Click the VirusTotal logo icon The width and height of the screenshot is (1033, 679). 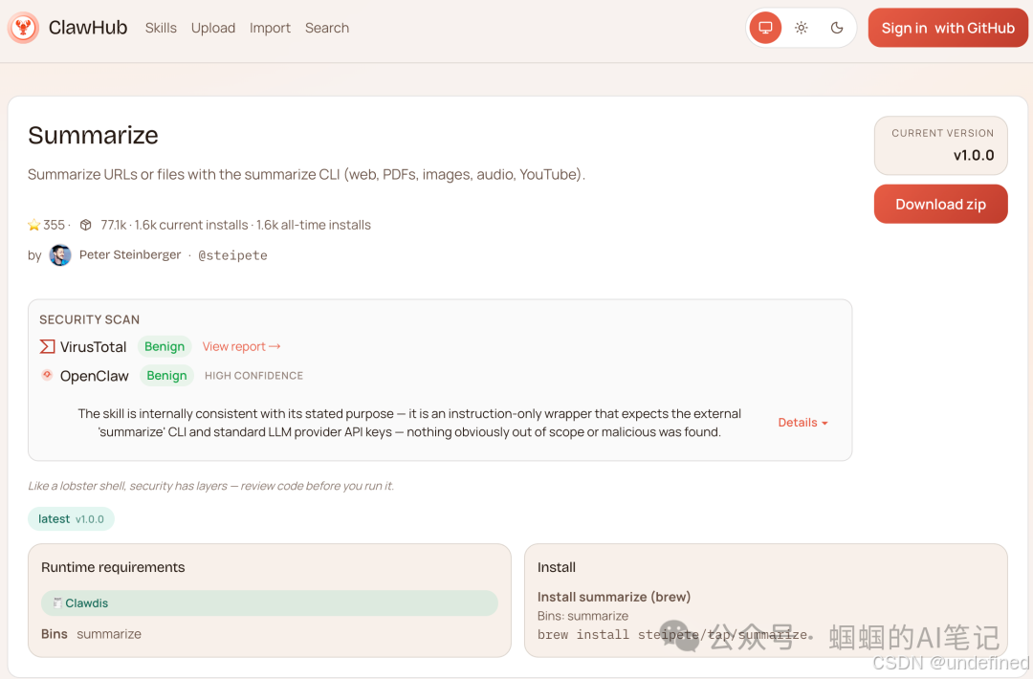(x=48, y=346)
